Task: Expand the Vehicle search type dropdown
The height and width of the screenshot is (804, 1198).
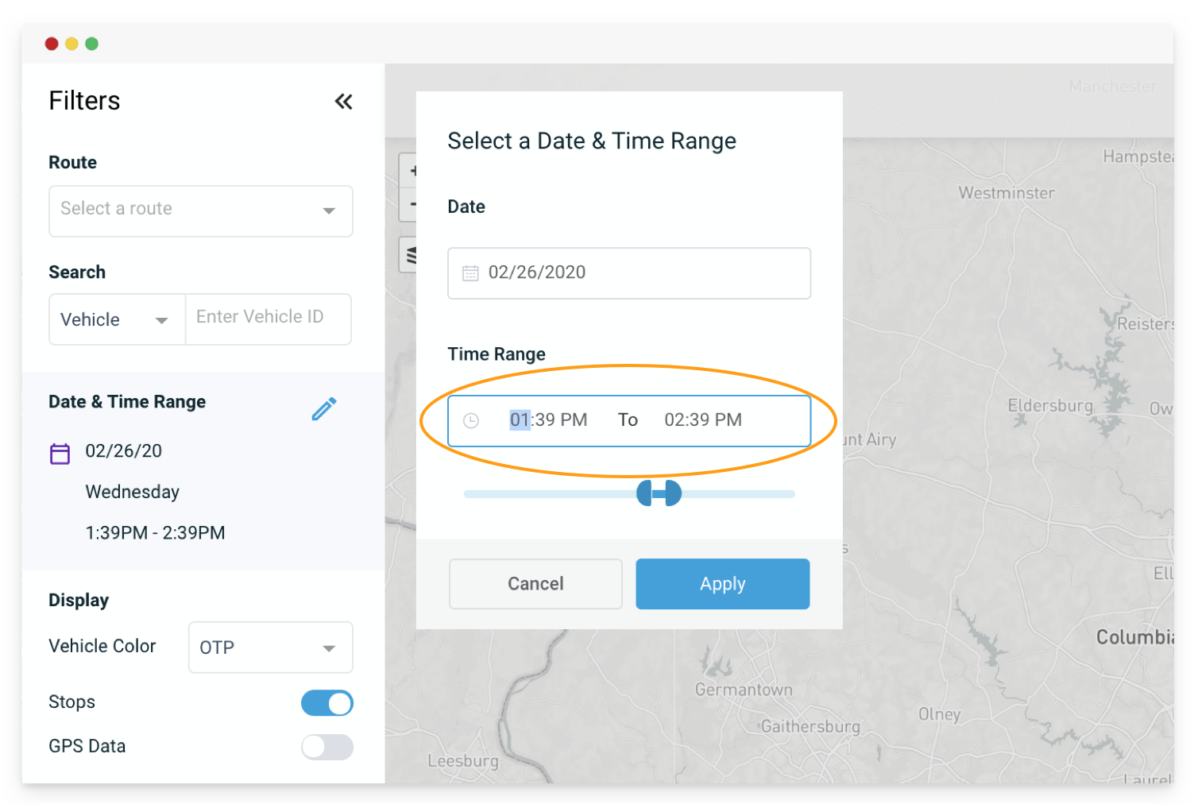Action: (118, 319)
